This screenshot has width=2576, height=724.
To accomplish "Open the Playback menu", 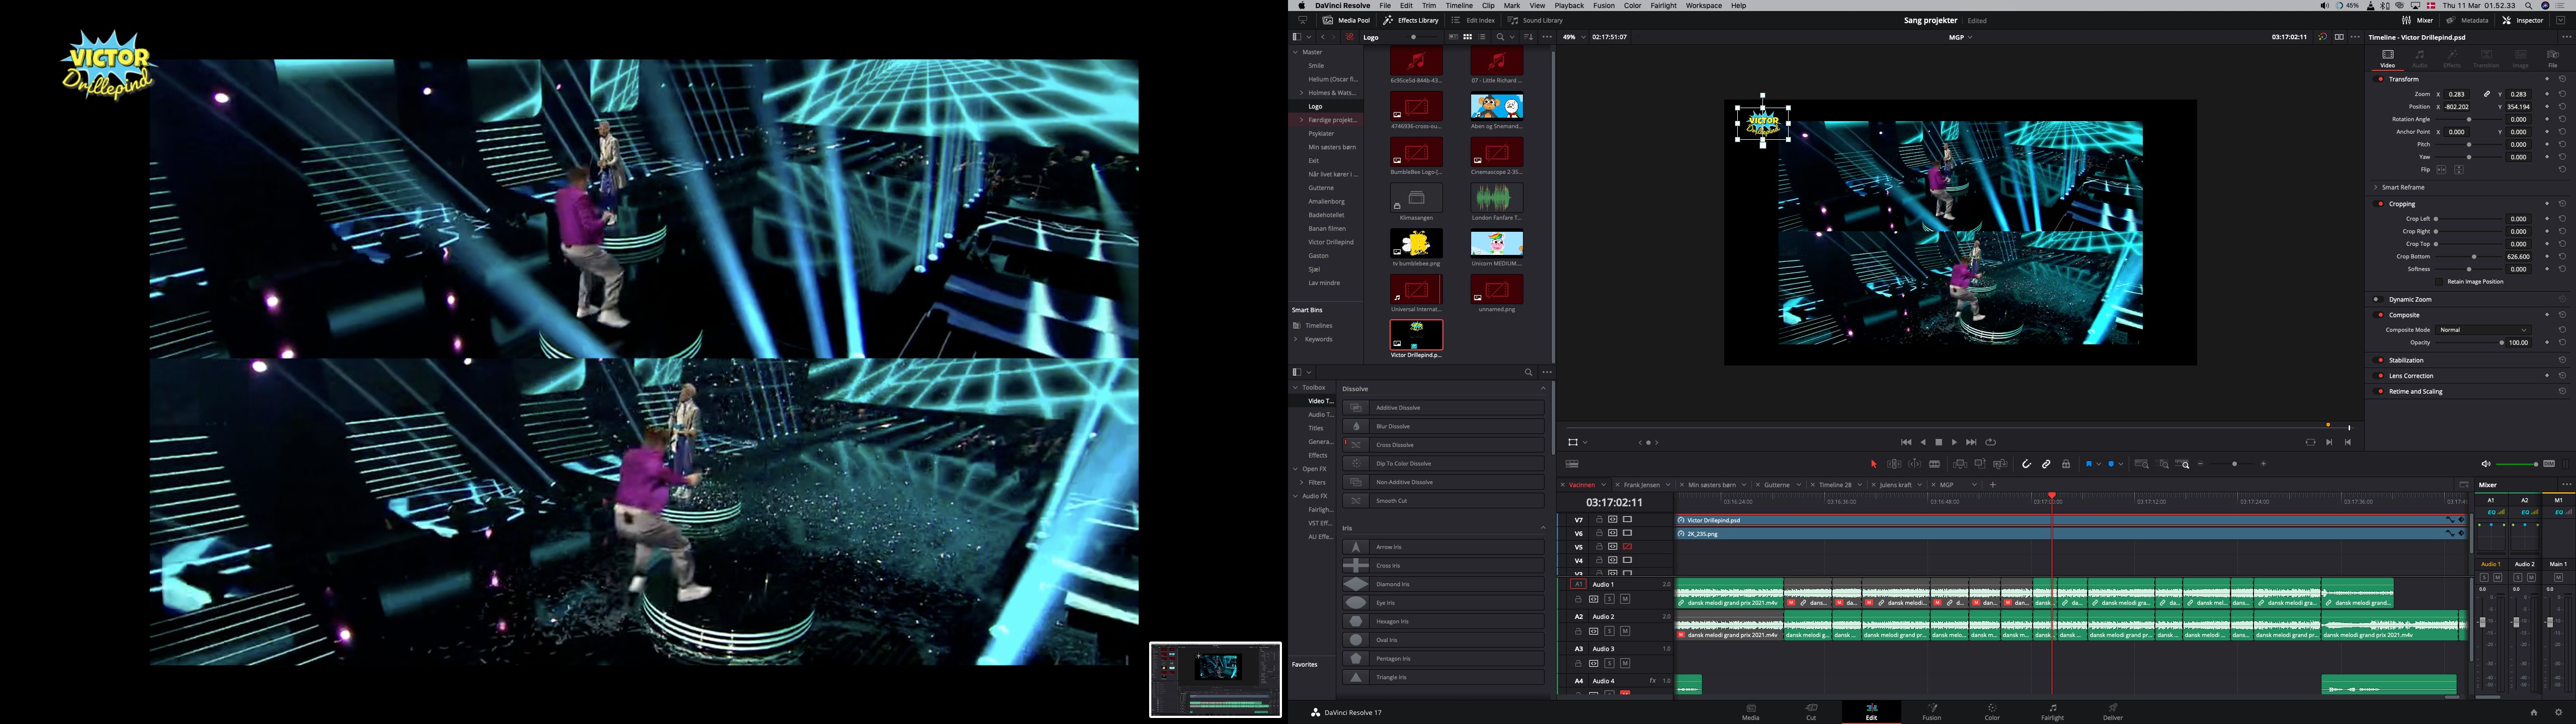I will [1569, 6].
